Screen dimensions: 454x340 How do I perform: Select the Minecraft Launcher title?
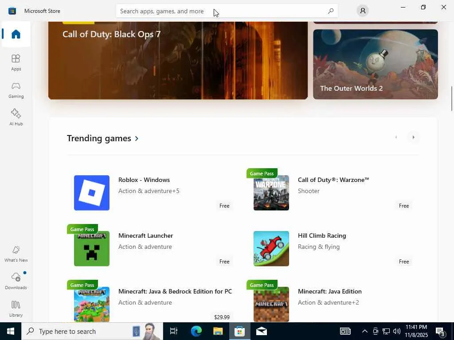[145, 236]
